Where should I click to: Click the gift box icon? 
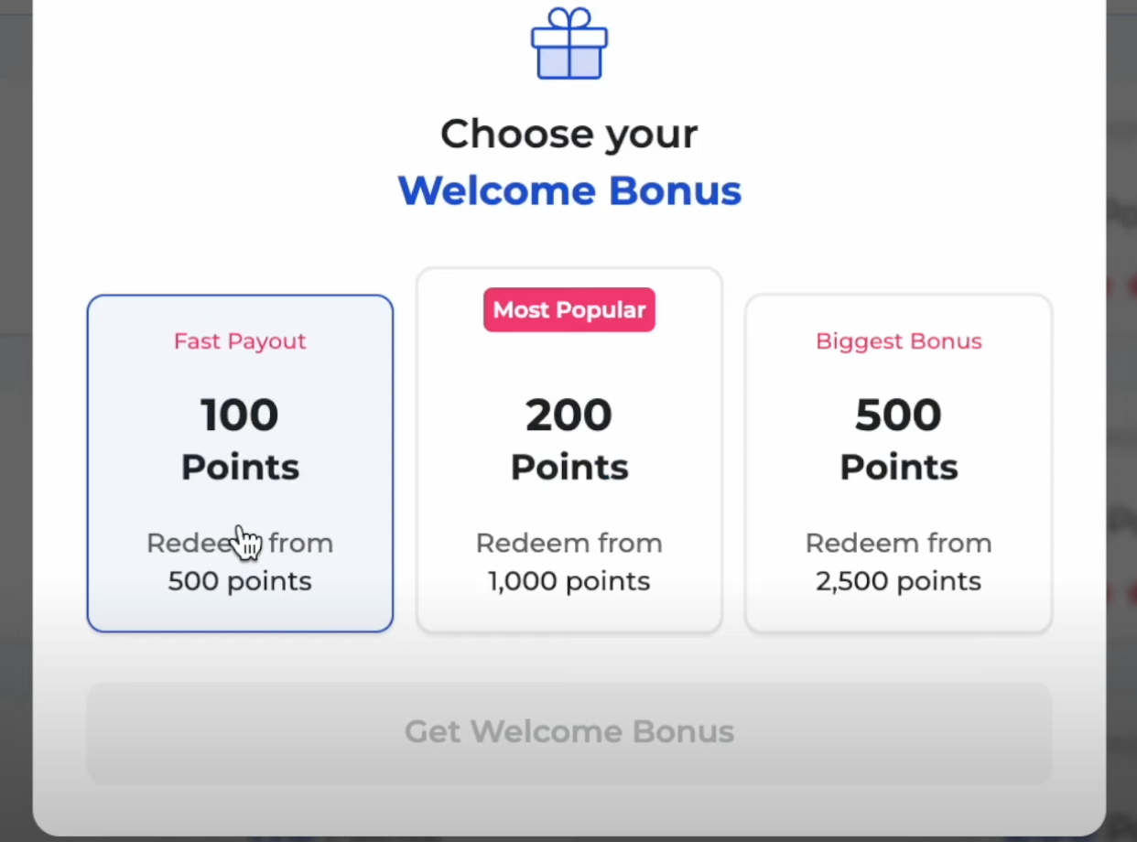569,44
